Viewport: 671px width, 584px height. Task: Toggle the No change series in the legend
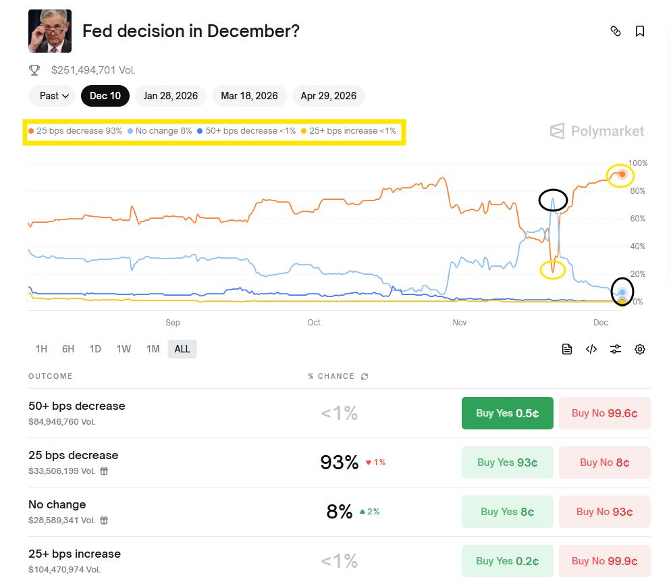(x=159, y=130)
